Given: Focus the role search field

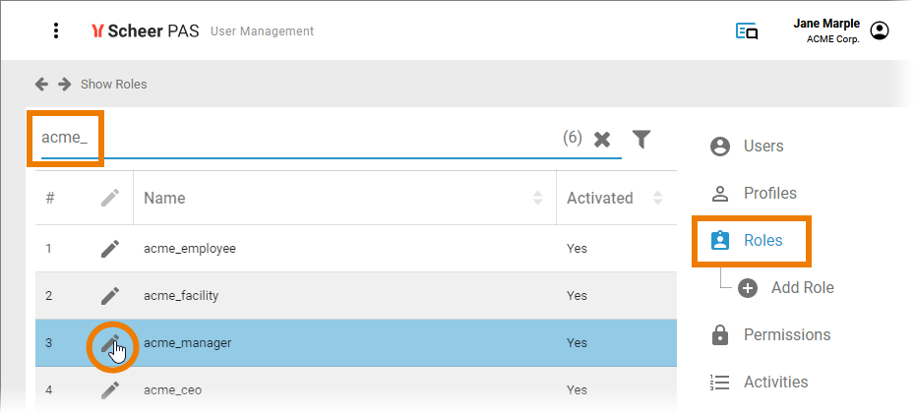Looking at the screenshot, I should [x=295, y=139].
